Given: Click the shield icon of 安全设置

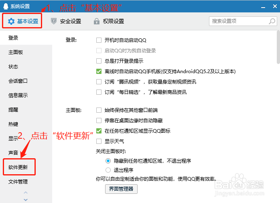Looking at the screenshot, I should click(x=54, y=21).
